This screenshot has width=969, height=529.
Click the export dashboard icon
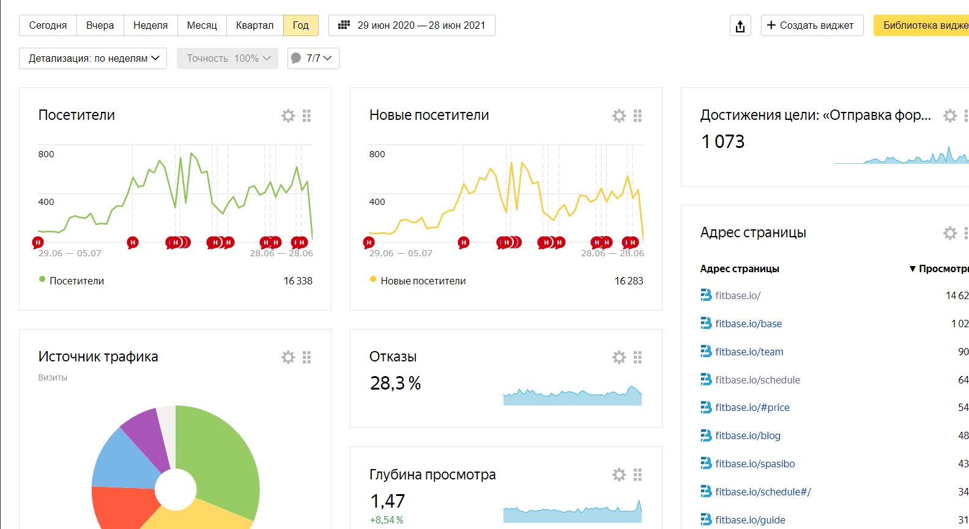[x=740, y=26]
